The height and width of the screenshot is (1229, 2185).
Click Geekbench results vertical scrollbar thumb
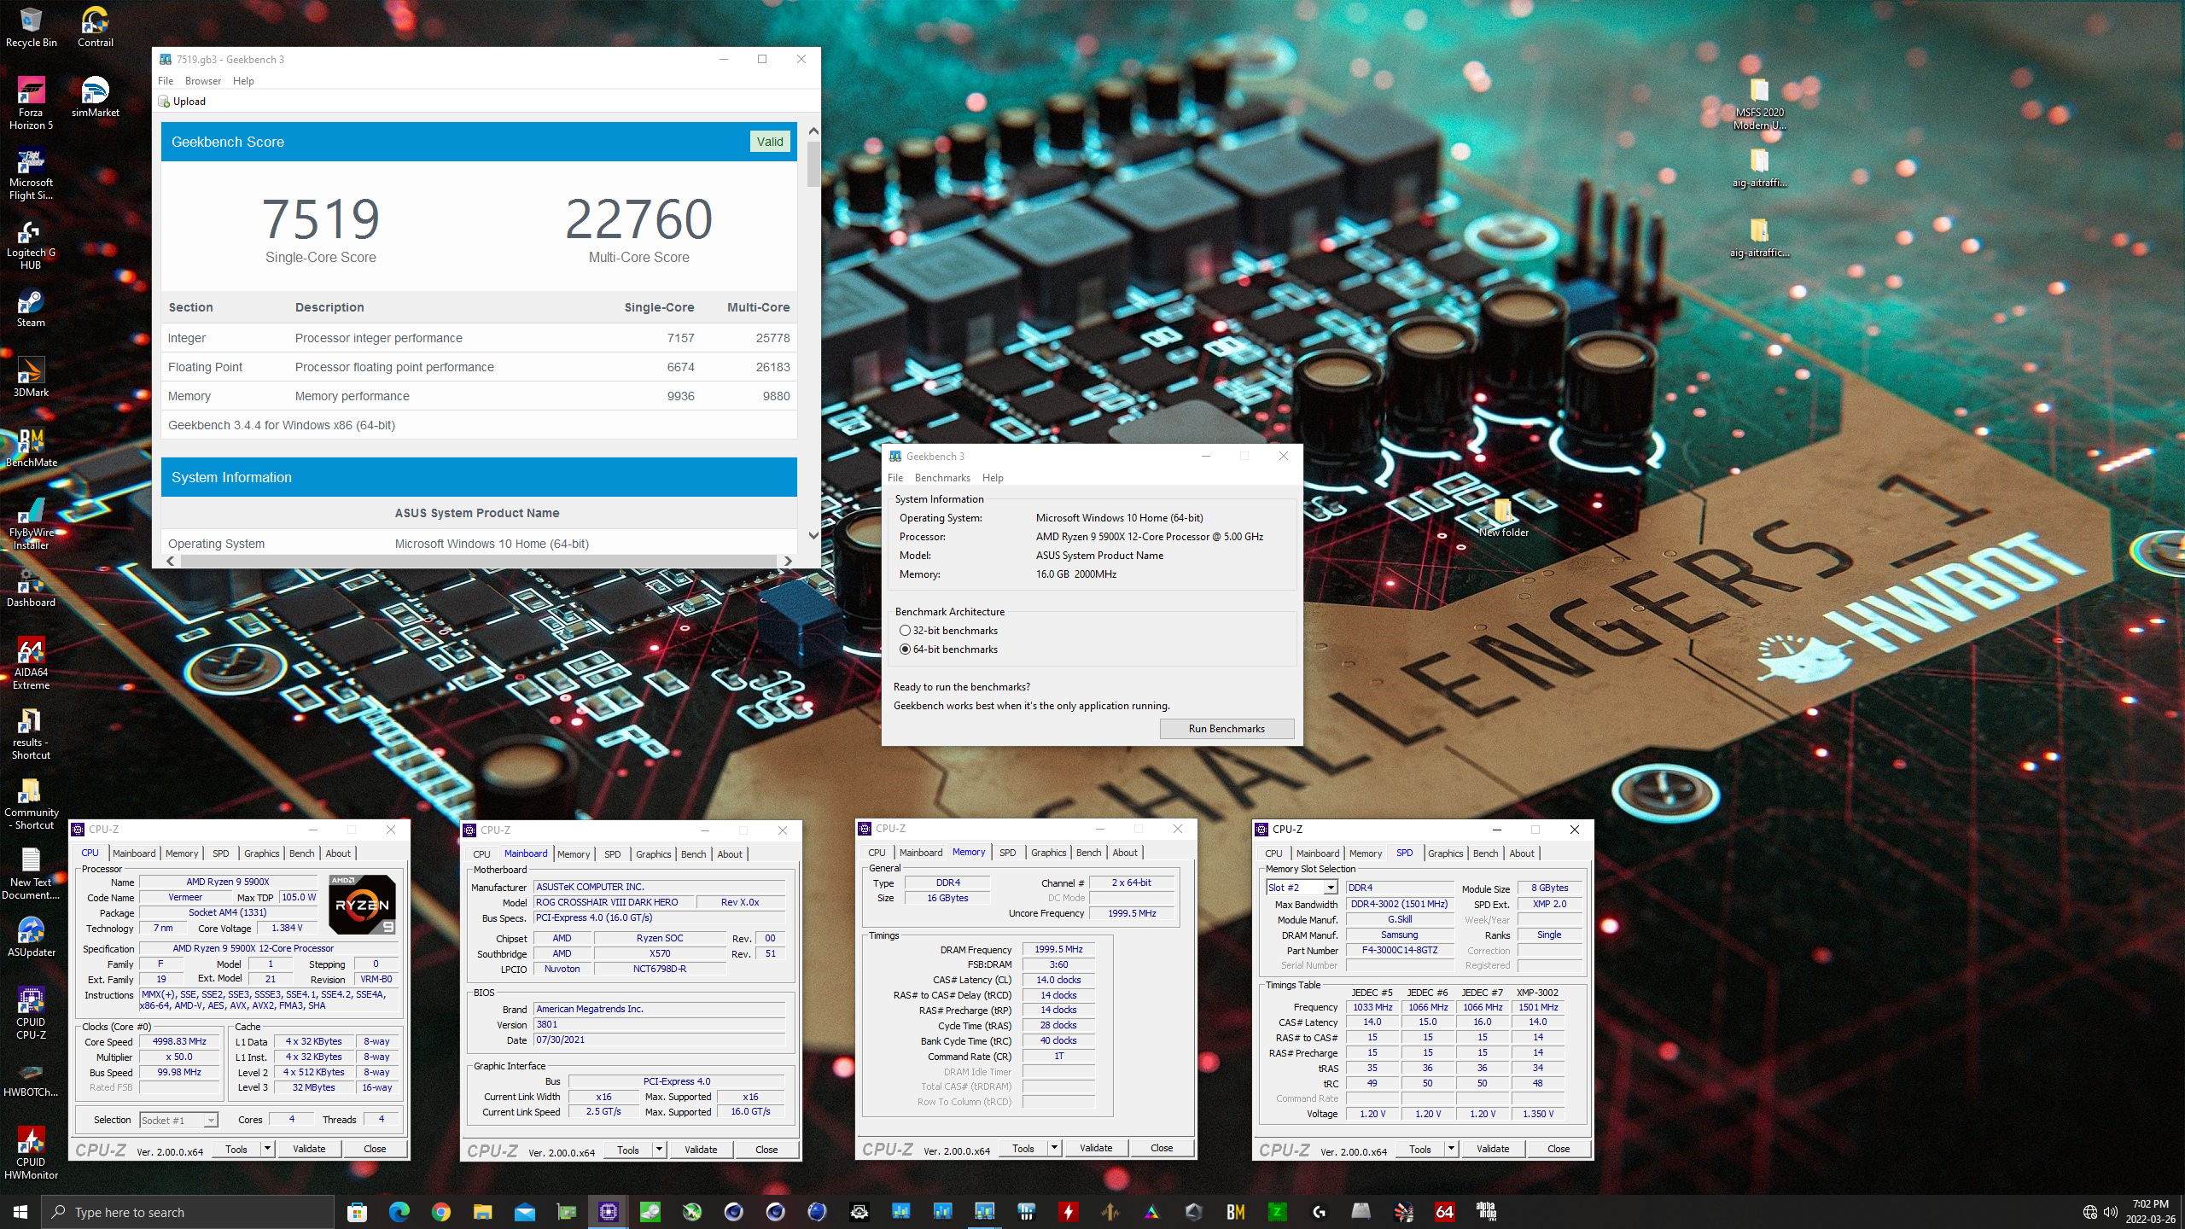point(813,164)
